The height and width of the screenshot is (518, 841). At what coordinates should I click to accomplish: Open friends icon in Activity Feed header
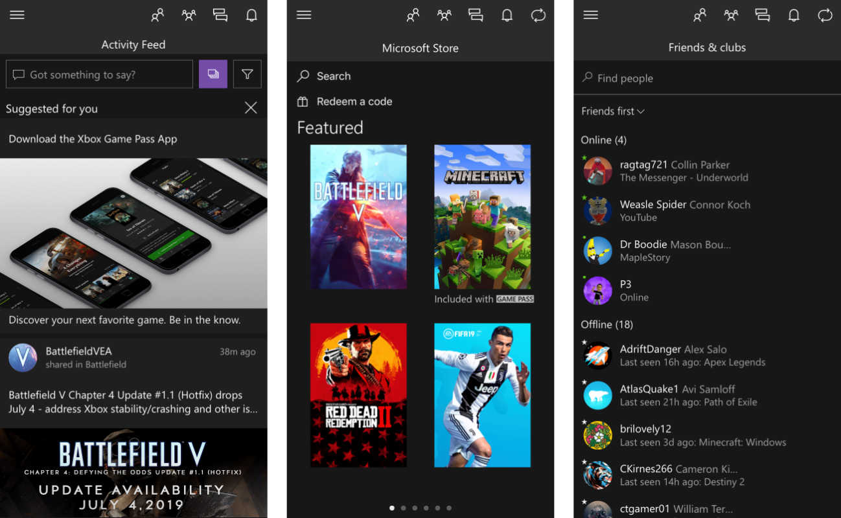[x=157, y=16]
